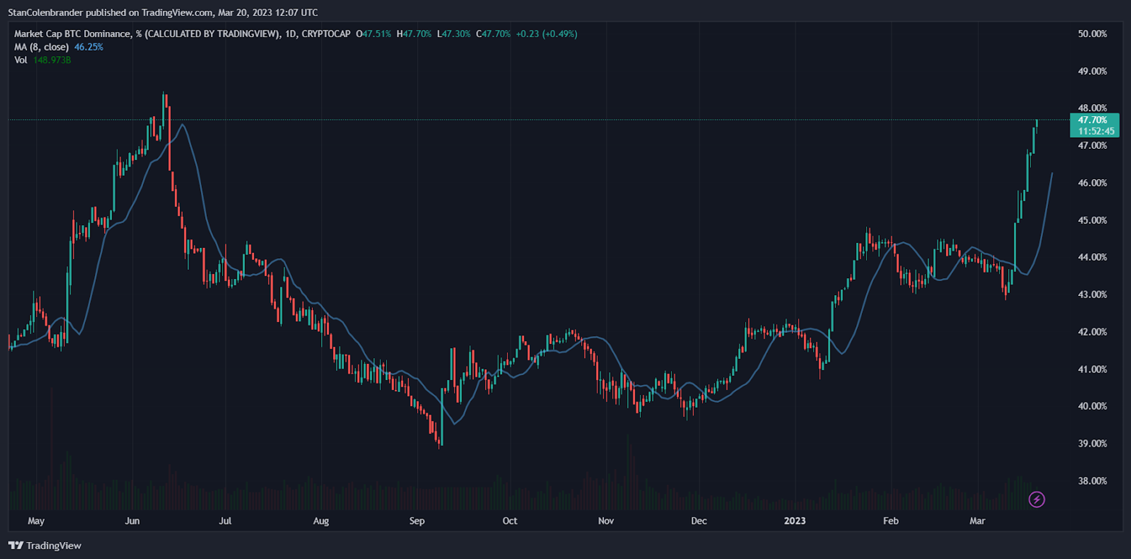Click the 38.00% price axis label
The width and height of the screenshot is (1131, 559).
coord(1092,481)
